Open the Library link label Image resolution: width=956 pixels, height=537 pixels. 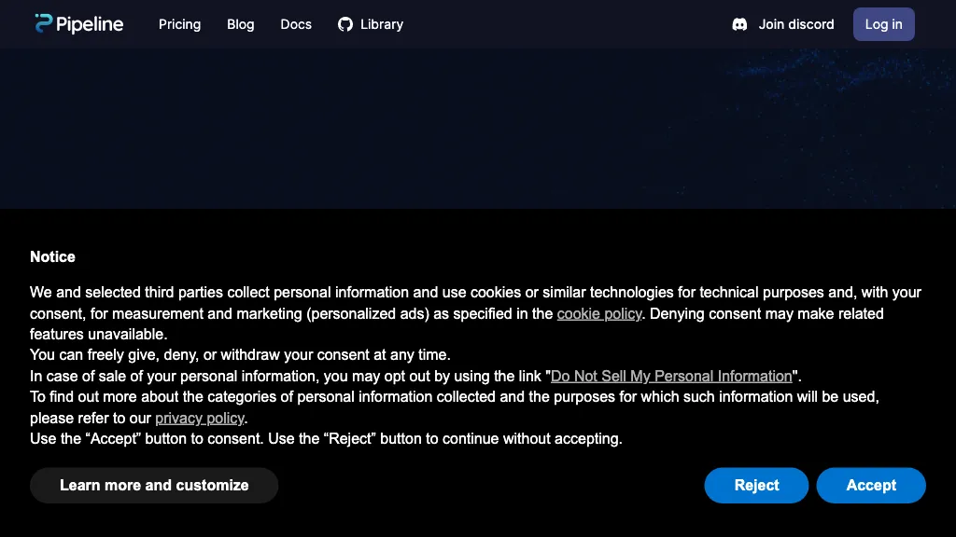pyautogui.click(x=382, y=24)
